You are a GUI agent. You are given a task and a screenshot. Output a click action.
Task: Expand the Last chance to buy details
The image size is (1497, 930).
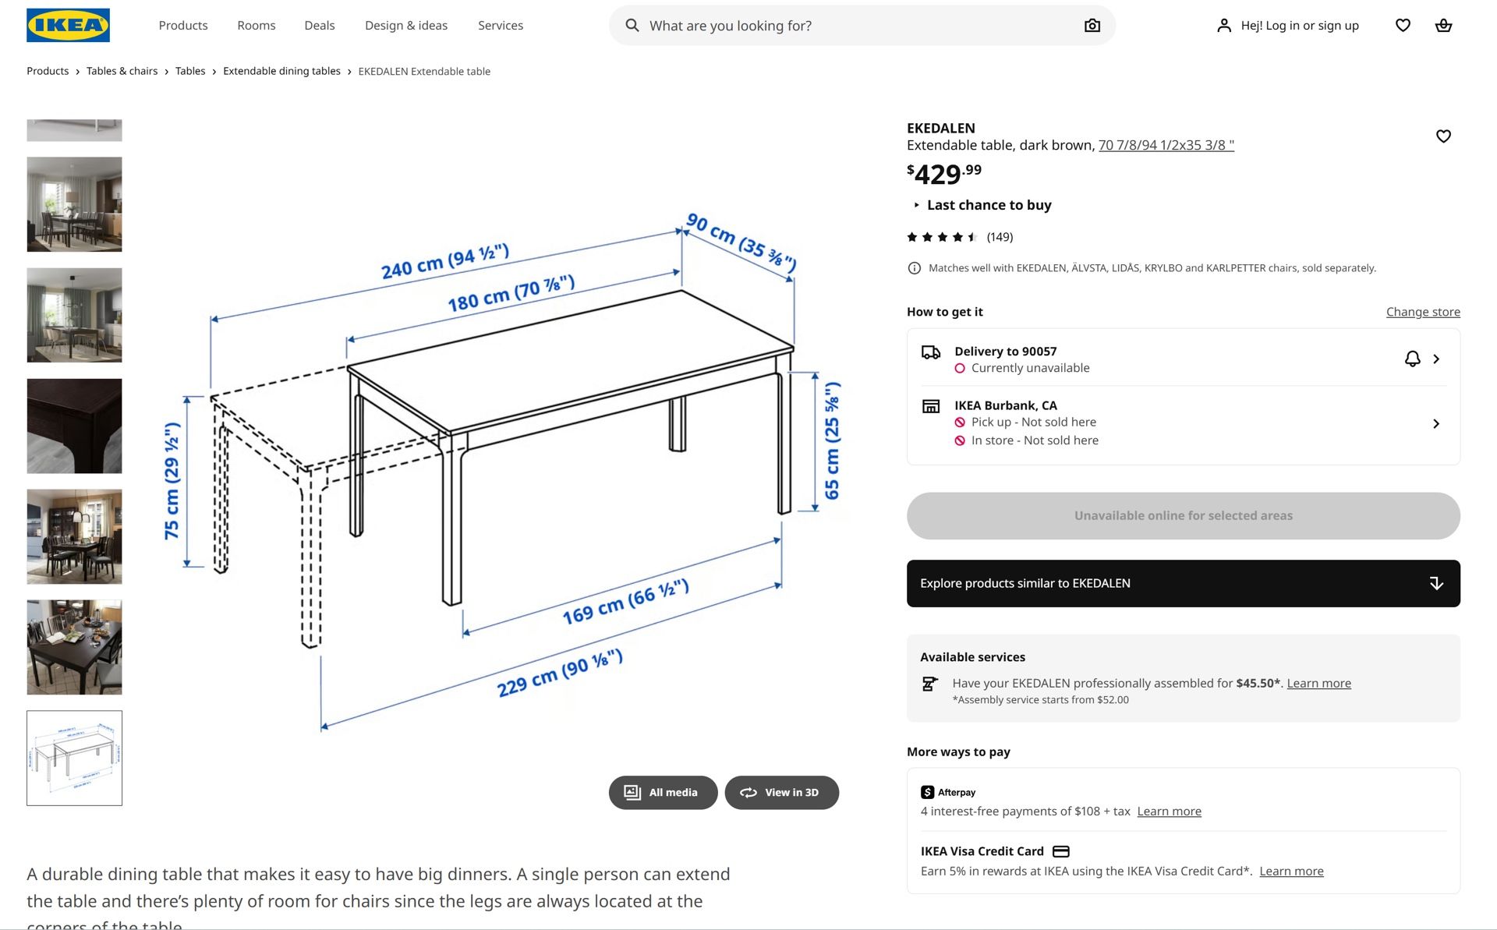point(989,204)
